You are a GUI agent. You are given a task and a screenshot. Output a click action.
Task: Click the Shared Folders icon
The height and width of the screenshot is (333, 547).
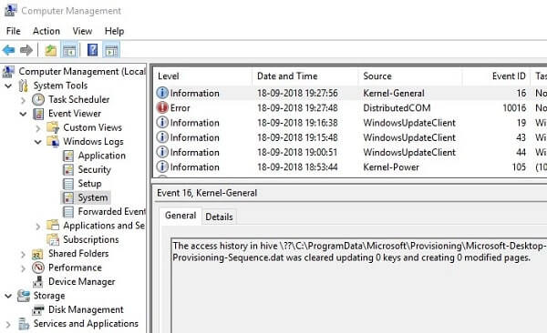click(37, 254)
